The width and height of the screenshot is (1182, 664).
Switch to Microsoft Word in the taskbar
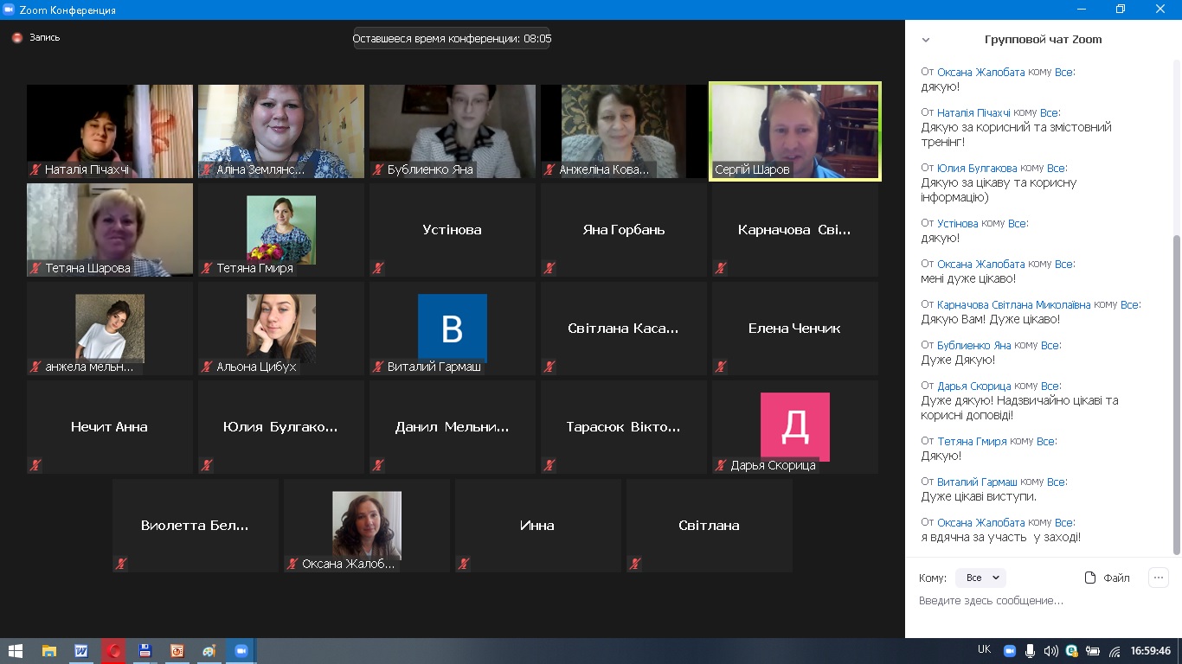80,651
